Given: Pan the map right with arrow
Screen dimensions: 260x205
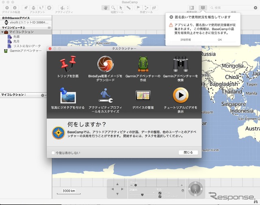Looking at the screenshot, I should coord(122,189).
